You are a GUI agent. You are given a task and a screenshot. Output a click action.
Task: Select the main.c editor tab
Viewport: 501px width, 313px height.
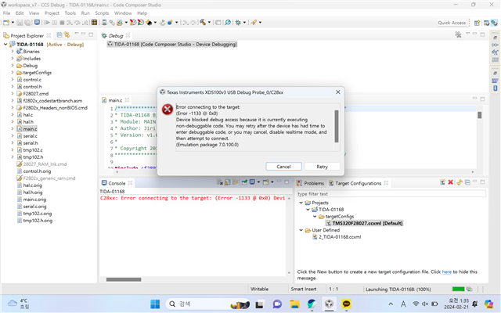(x=115, y=100)
